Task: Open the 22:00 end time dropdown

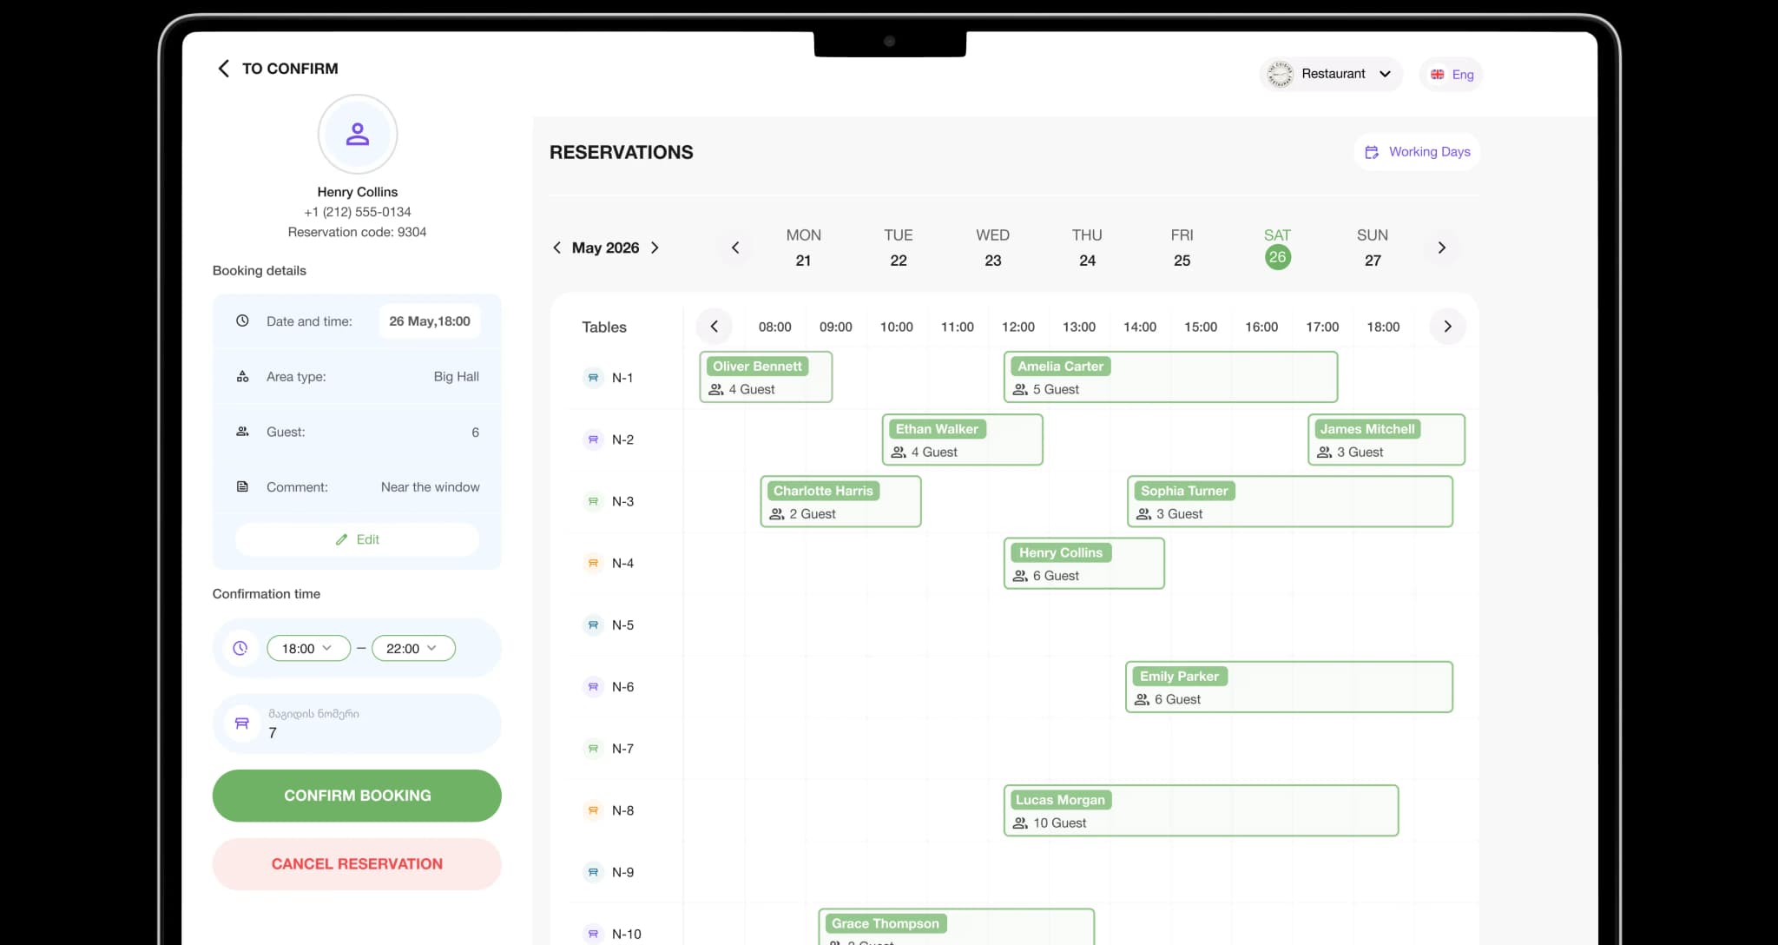Action: [x=412, y=648]
